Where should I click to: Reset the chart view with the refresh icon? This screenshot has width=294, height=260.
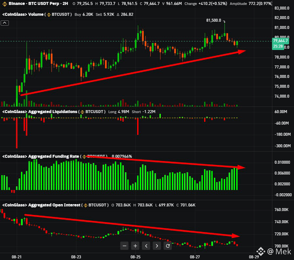[x=168, y=246]
